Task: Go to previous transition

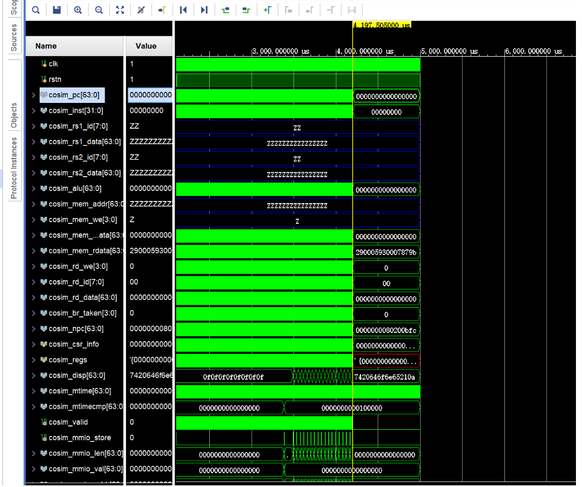Action: [225, 10]
